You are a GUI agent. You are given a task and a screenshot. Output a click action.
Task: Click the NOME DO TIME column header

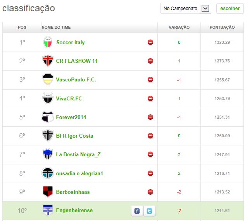pos(56,28)
